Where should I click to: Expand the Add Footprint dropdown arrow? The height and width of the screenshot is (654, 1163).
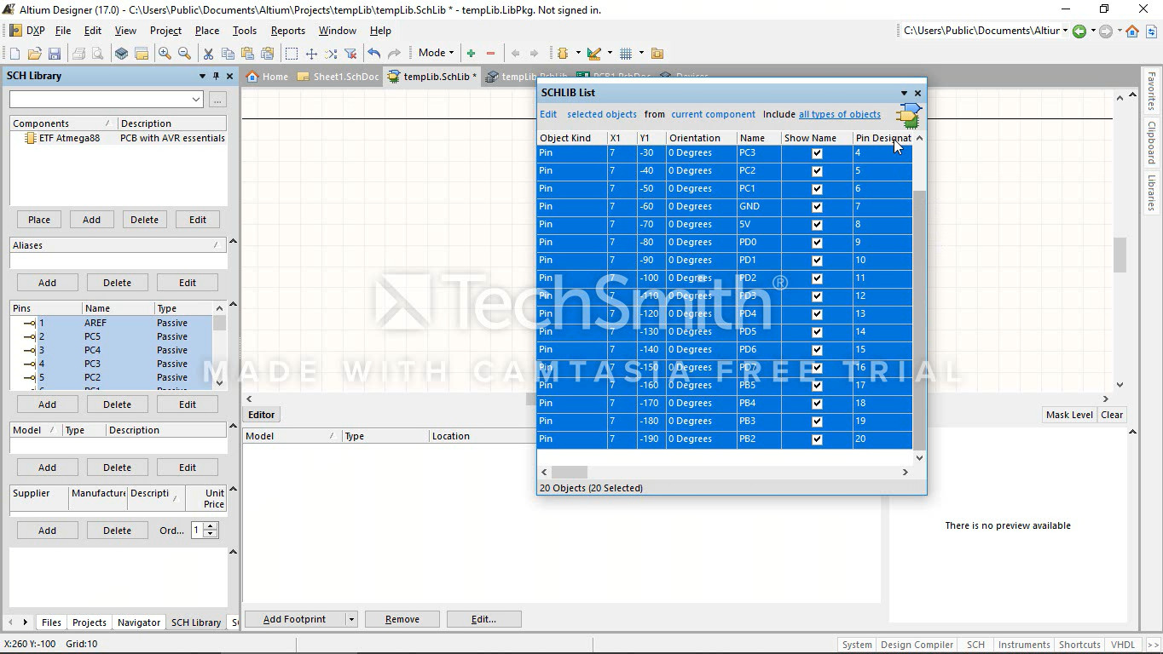pyautogui.click(x=351, y=619)
